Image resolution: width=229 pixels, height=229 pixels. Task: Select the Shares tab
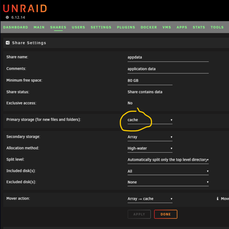point(58,27)
